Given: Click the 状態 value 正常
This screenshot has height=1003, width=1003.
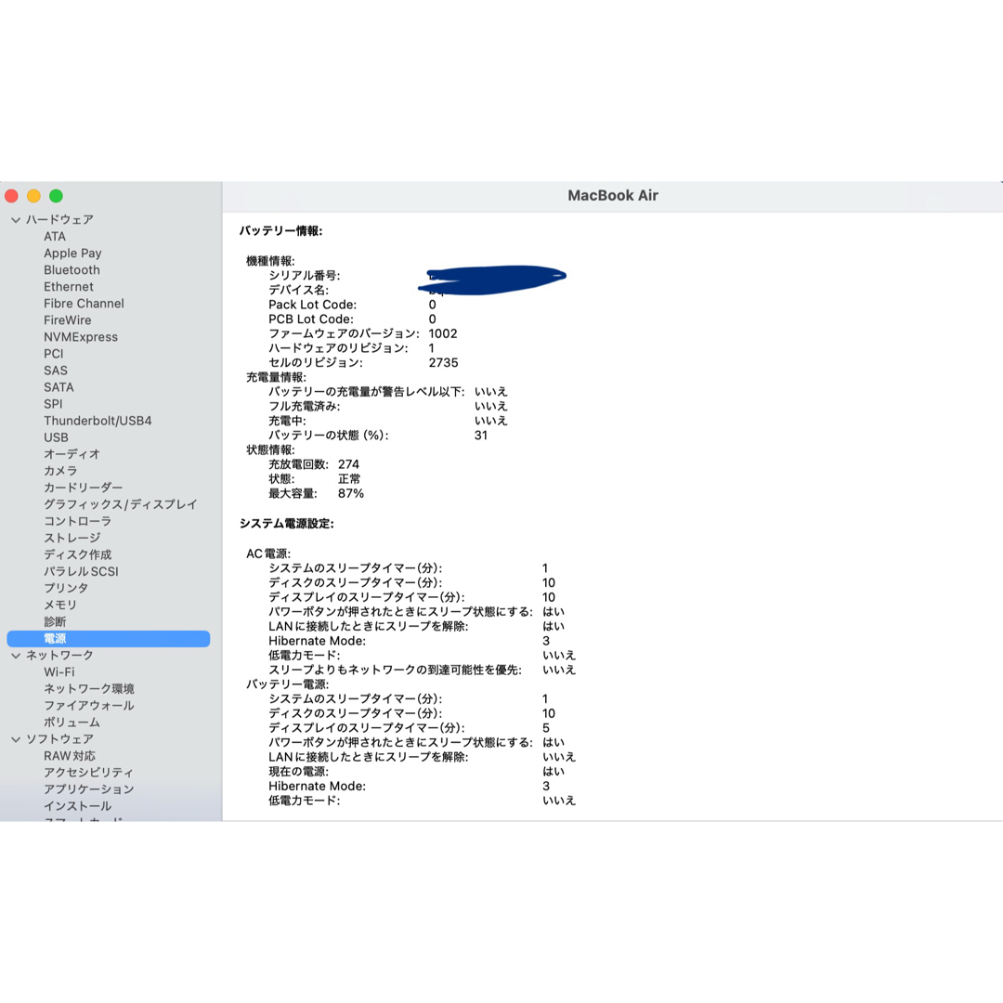Looking at the screenshot, I should coord(349,479).
